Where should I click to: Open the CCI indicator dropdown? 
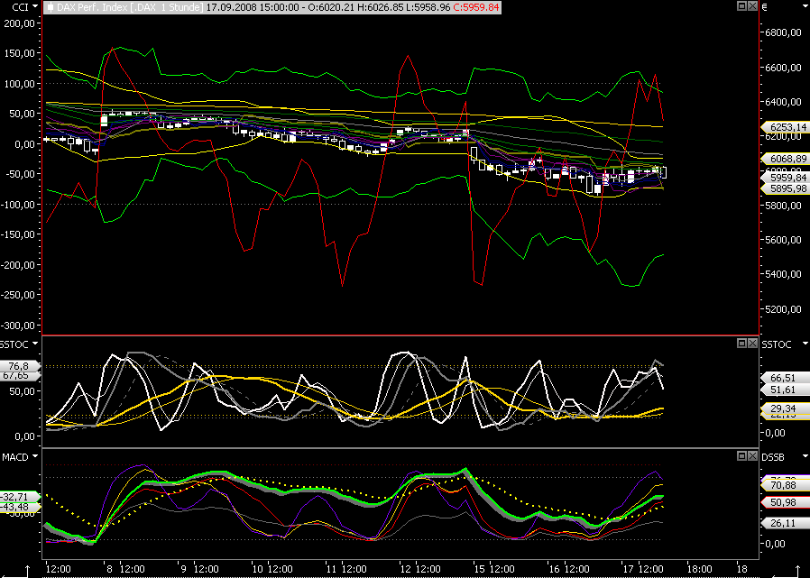34,6
